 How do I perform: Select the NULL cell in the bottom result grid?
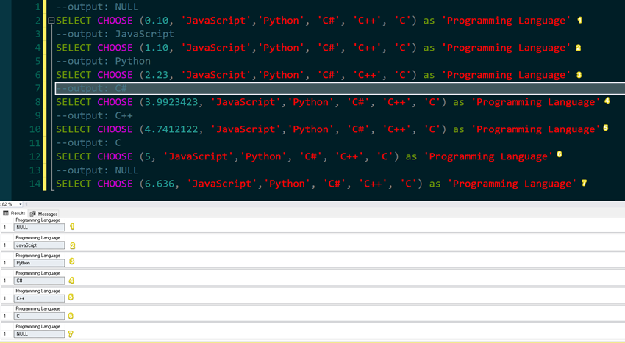tap(39, 334)
